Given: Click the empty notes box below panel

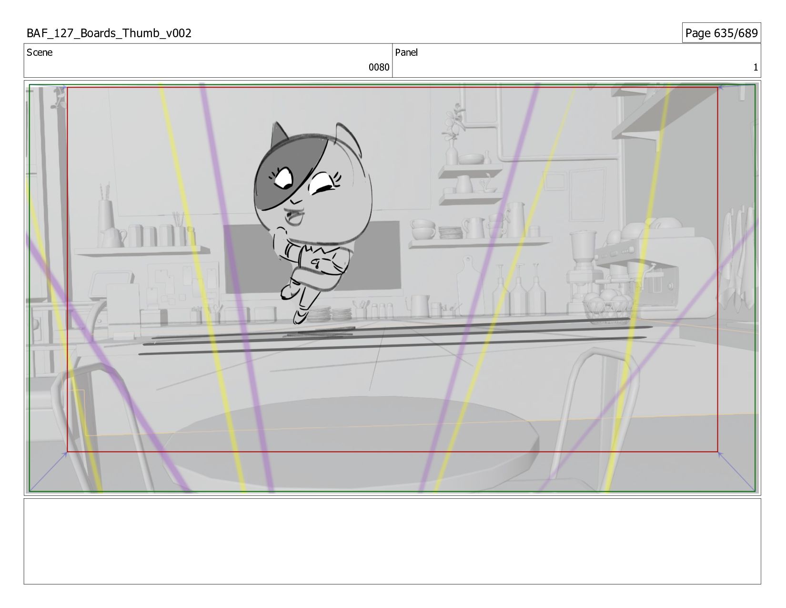Looking at the screenshot, I should (392, 541).
